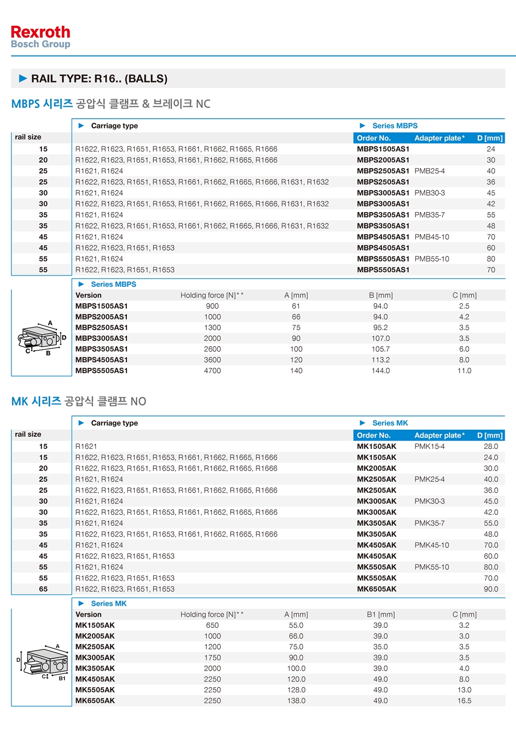Select adapter plate PMK35-7

429,523
